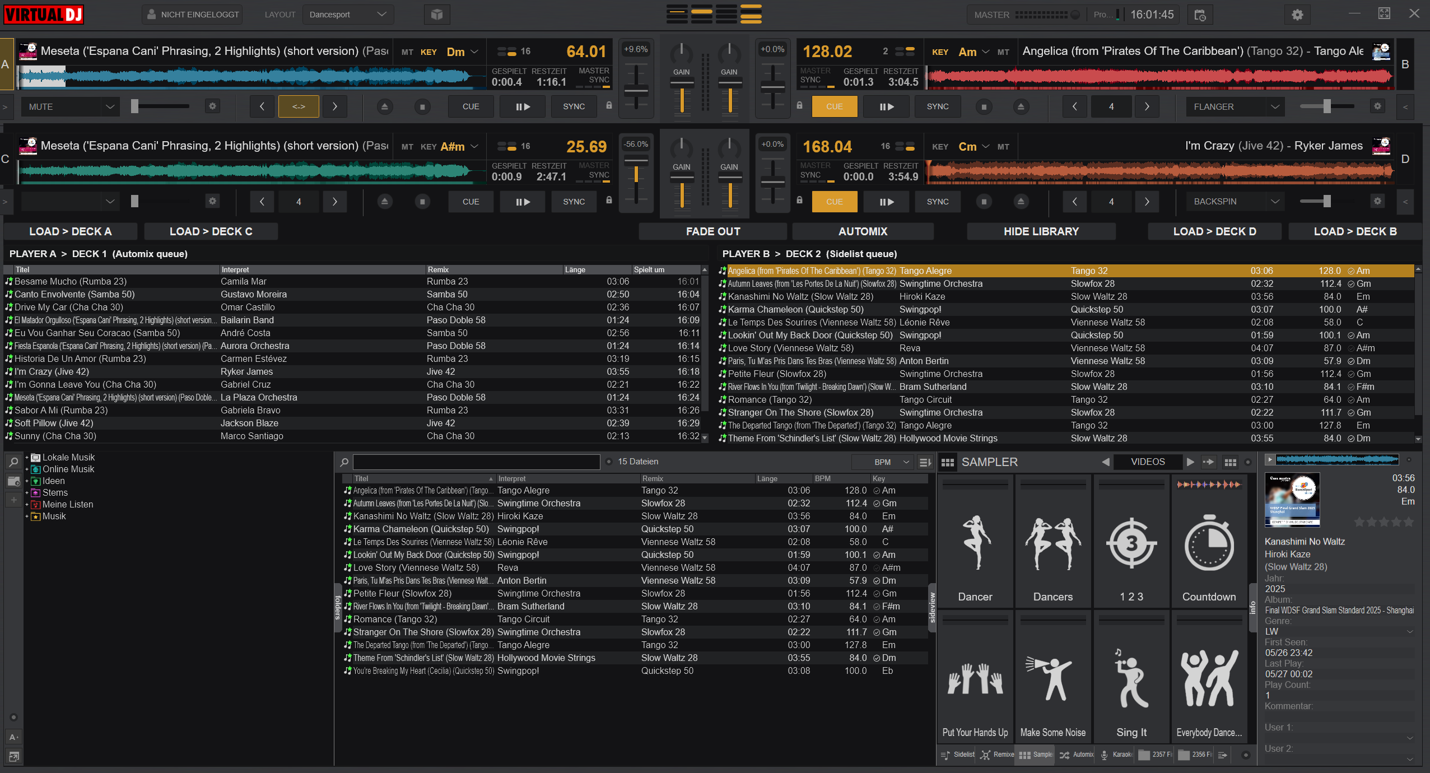This screenshot has width=1430, height=773.
Task: Switch to the Sidelist tab
Action: click(958, 755)
